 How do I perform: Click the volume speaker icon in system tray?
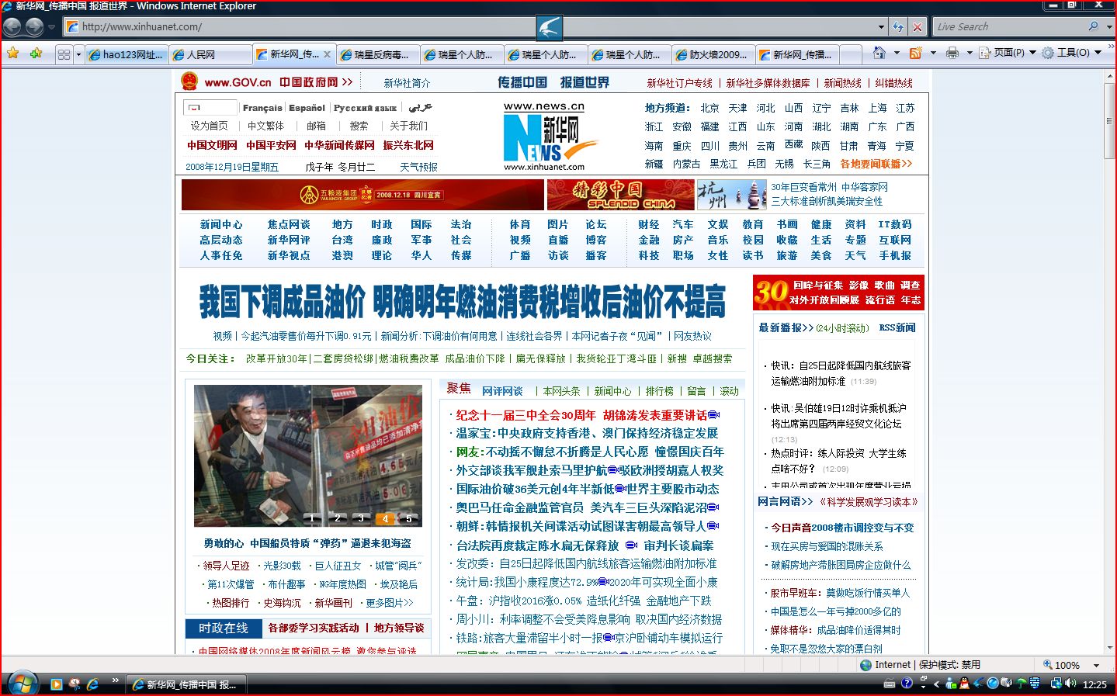(x=1070, y=684)
